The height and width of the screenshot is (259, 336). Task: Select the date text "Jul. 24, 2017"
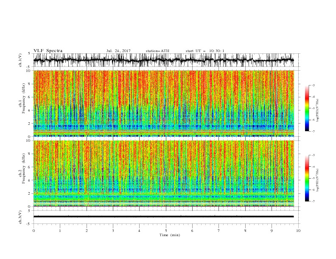coord(118,51)
